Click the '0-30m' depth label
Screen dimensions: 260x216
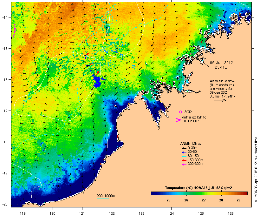[x=192, y=148]
